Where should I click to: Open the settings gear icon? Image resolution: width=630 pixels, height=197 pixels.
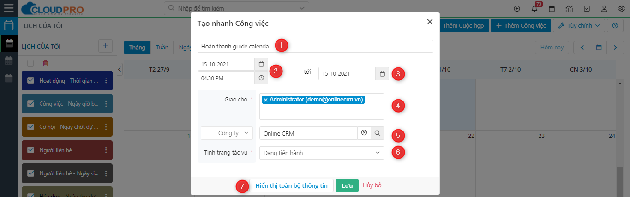click(621, 9)
